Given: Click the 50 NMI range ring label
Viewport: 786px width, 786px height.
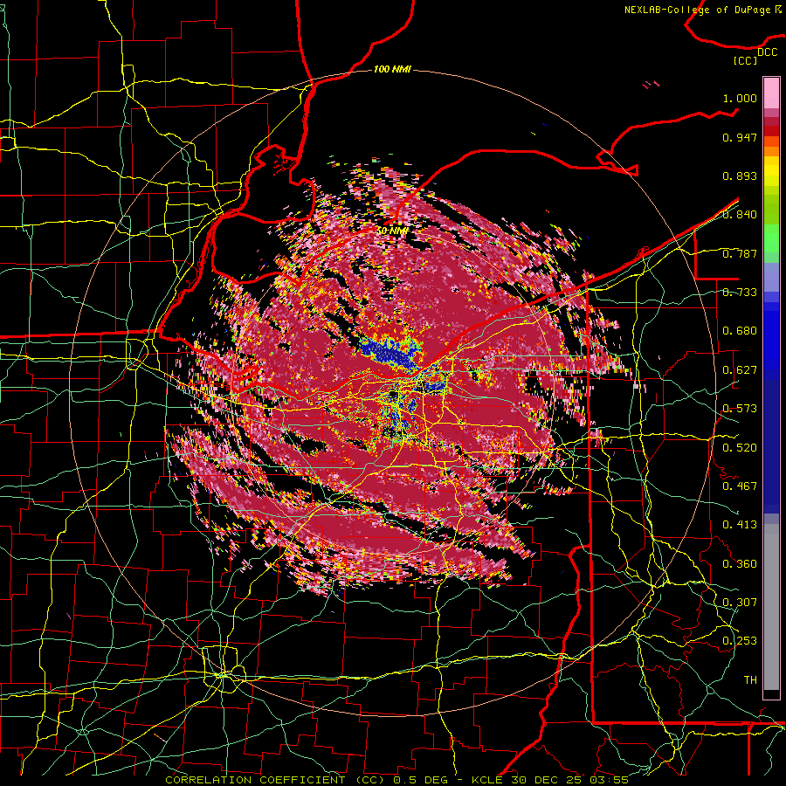Looking at the screenshot, I should 391,230.
